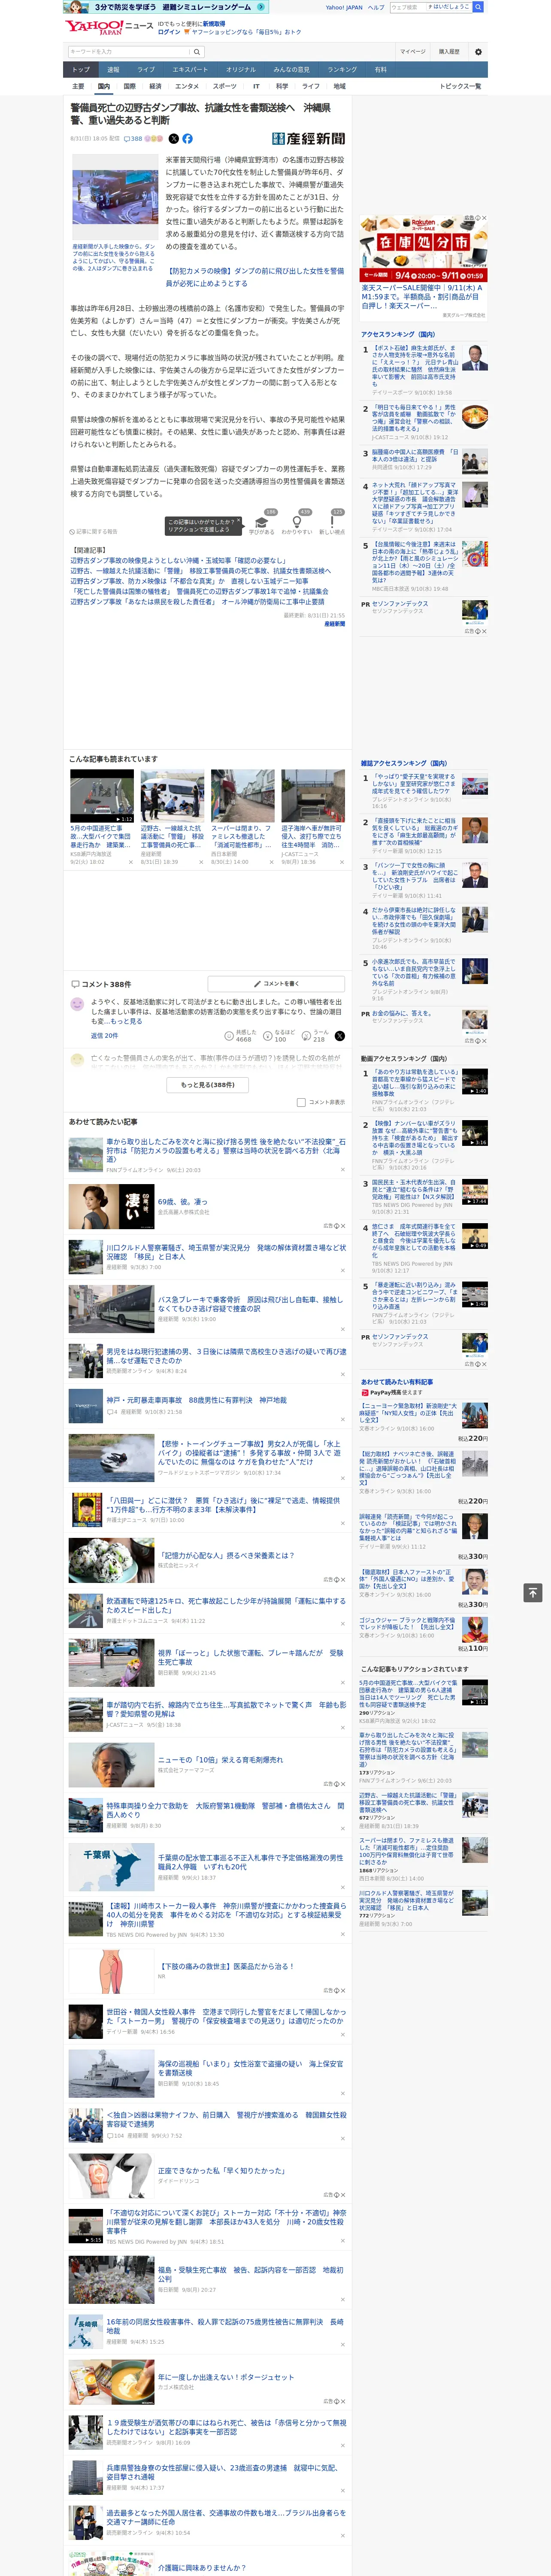Image resolution: width=551 pixels, height=2576 pixels.
Task: Open the スポーツ category tab
Action: [x=225, y=86]
